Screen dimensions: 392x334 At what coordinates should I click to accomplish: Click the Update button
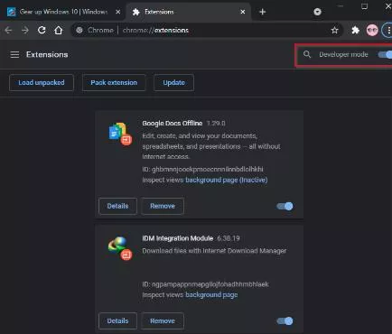[x=173, y=82]
